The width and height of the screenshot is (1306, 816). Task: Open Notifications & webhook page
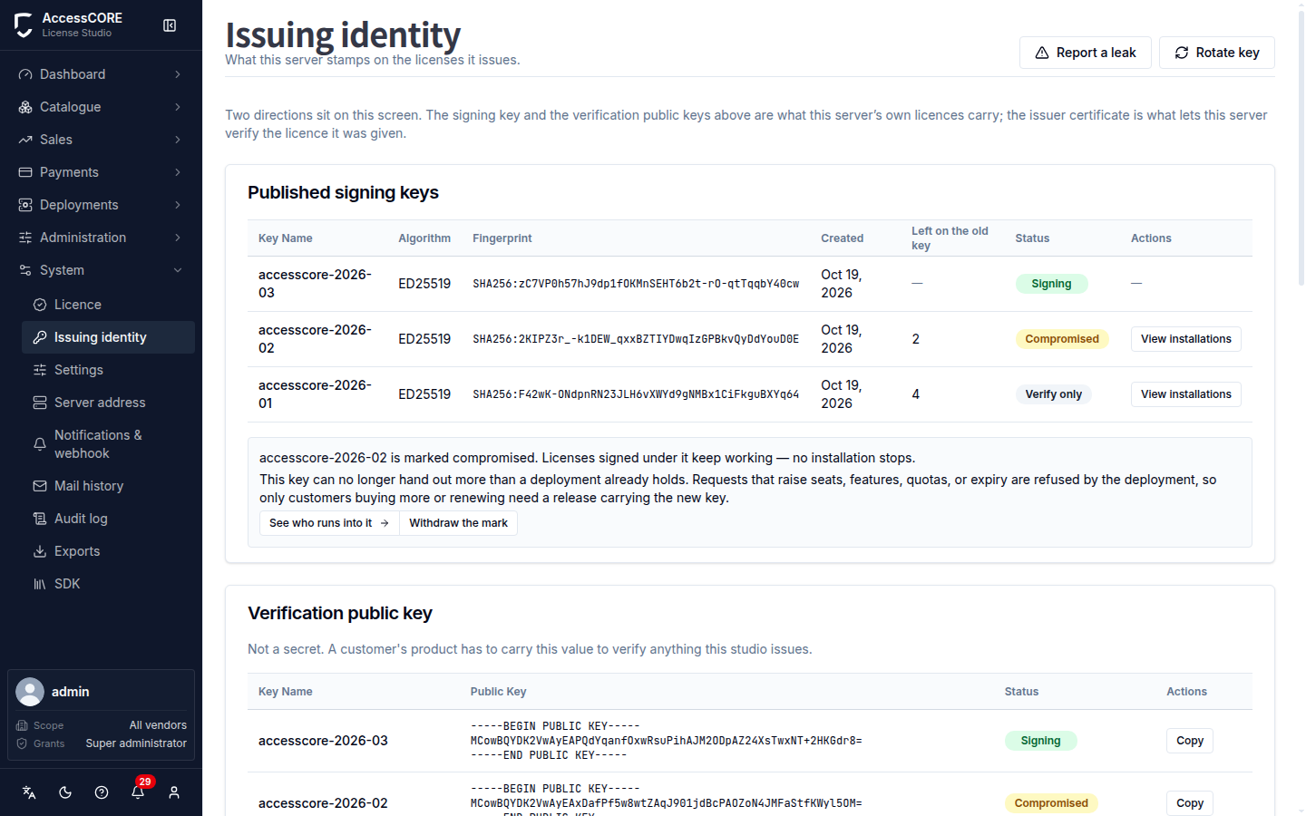tap(108, 444)
